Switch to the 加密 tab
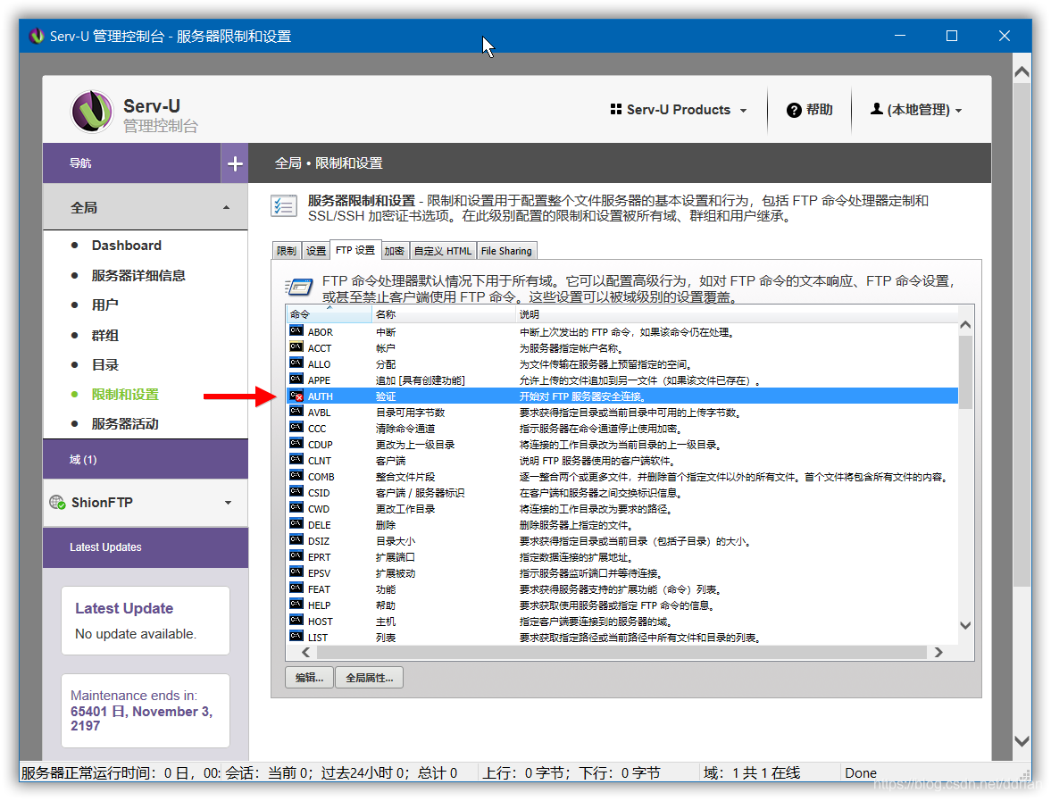1051x801 pixels. (394, 251)
